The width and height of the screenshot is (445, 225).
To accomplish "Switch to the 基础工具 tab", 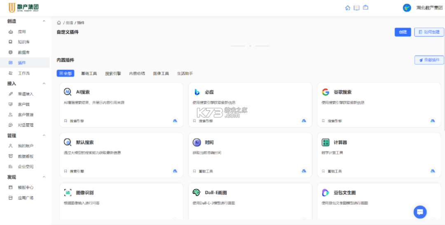I will [x=89, y=73].
